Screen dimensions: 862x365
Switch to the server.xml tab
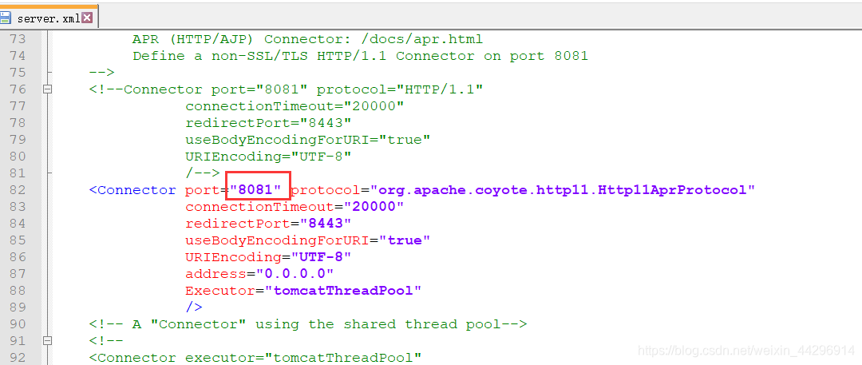[x=49, y=18]
